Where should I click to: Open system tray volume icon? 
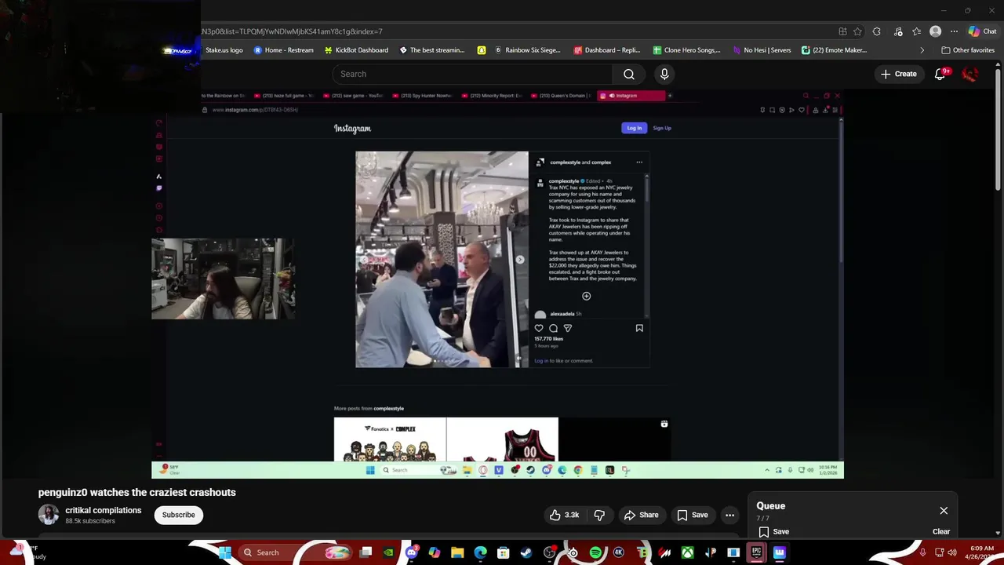point(952,552)
